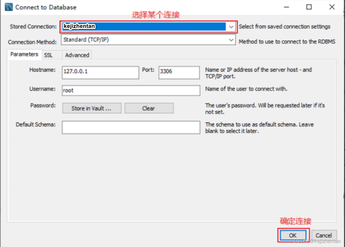Click 'Select from saved connection settings' text

tap(285, 27)
